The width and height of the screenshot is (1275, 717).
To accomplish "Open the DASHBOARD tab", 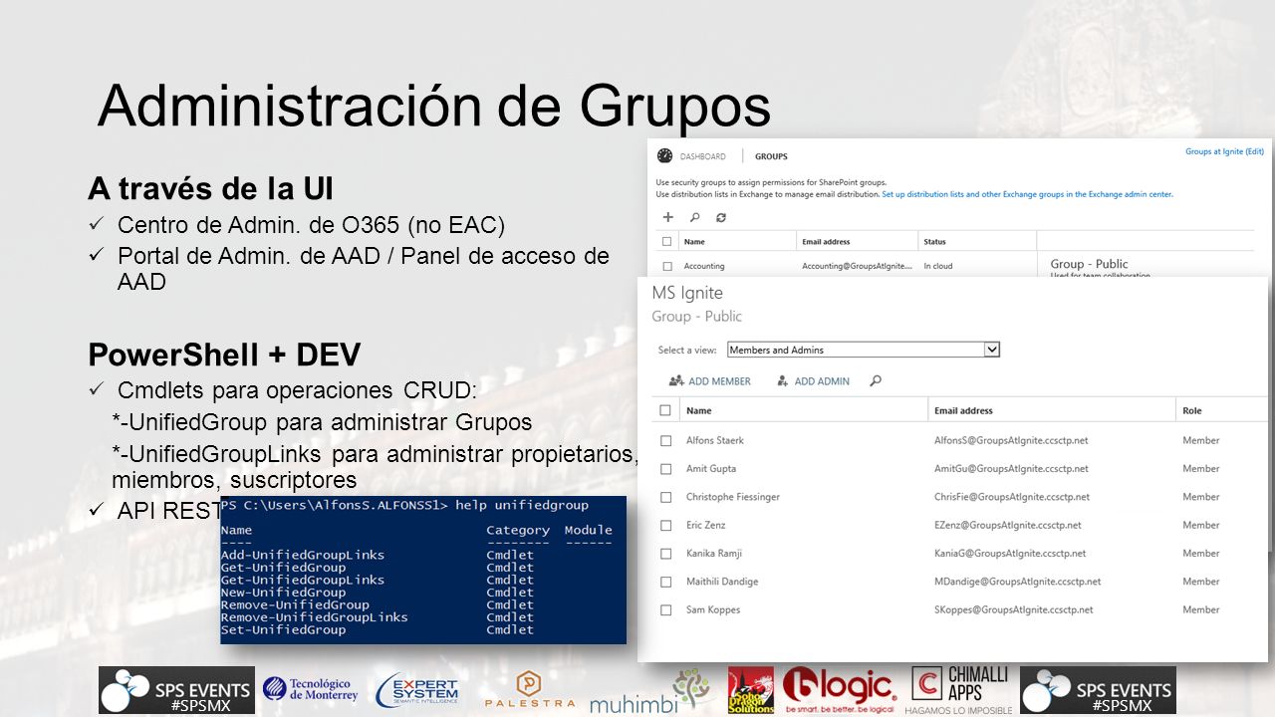I will click(x=703, y=156).
